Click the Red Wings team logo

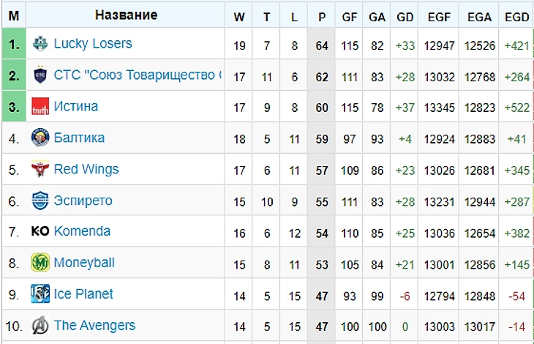click(x=40, y=169)
